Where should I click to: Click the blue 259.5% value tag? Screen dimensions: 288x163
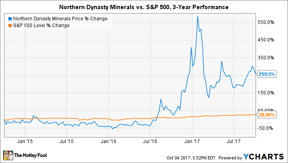point(267,74)
